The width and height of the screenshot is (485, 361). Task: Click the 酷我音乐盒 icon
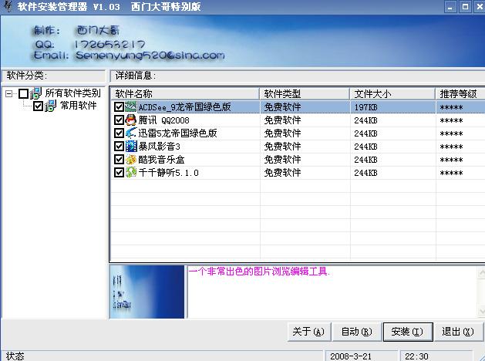pyautogui.click(x=131, y=160)
